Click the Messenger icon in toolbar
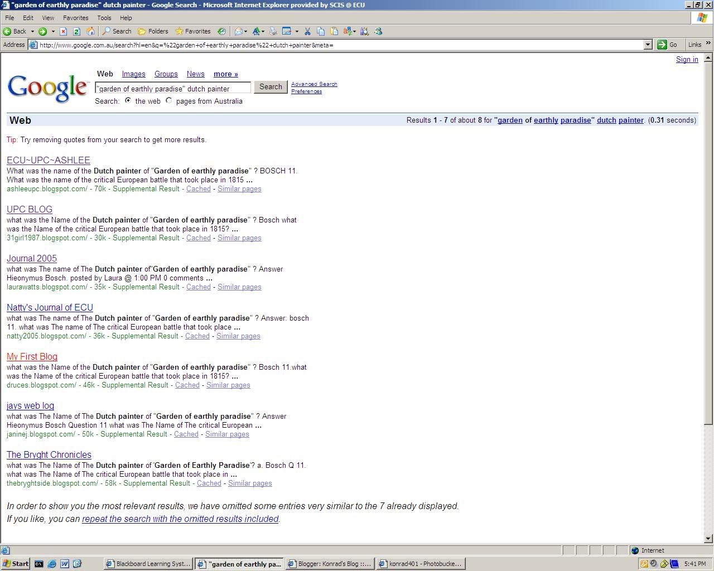714x571 pixels. point(378,31)
